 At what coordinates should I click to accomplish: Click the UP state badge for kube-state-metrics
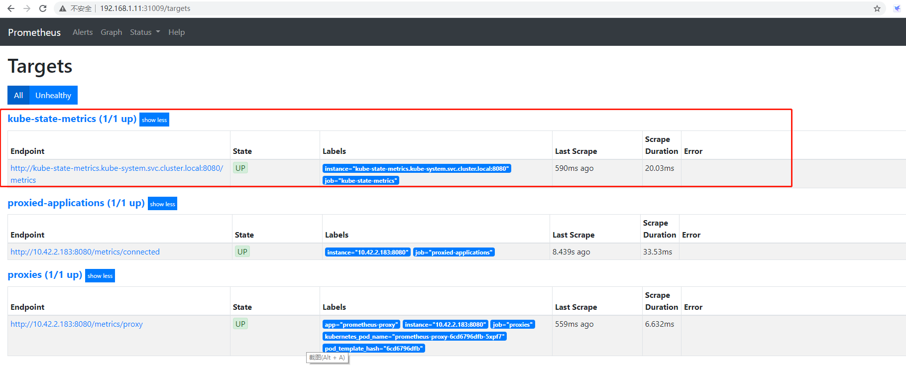240,168
